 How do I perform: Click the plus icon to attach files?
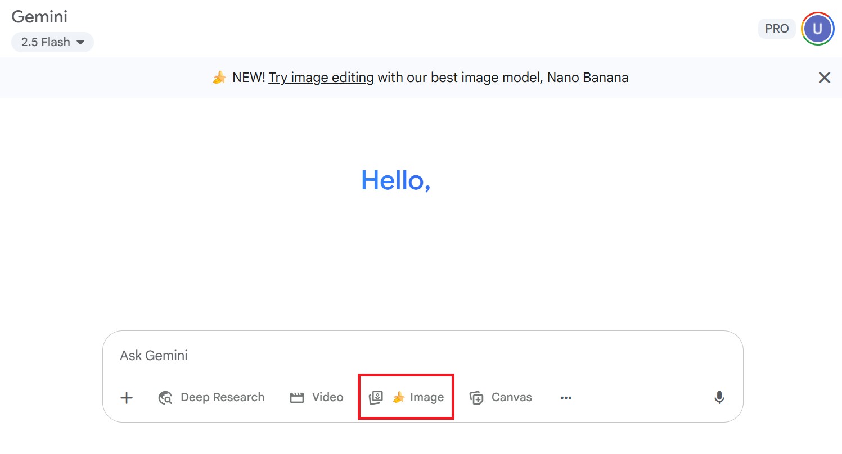[126, 397]
